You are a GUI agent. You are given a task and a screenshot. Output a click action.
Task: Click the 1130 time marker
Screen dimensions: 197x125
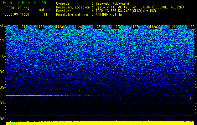(191, 27)
